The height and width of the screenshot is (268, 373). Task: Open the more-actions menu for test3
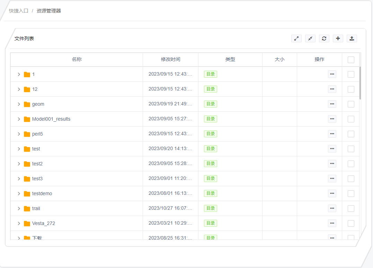pos(332,179)
